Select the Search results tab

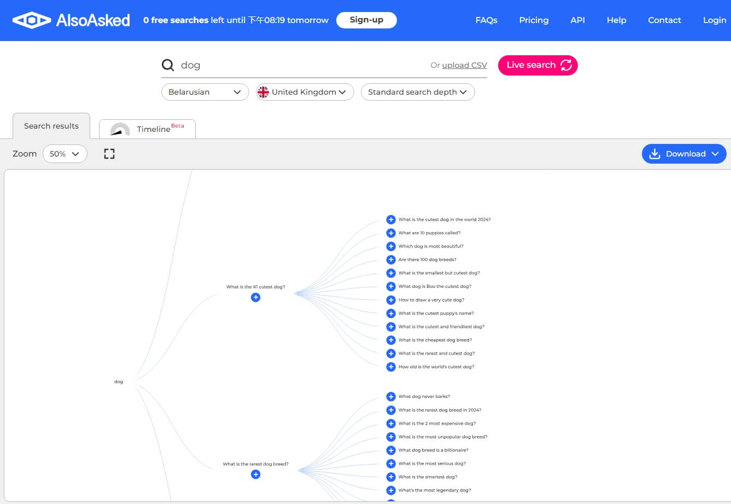(51, 126)
